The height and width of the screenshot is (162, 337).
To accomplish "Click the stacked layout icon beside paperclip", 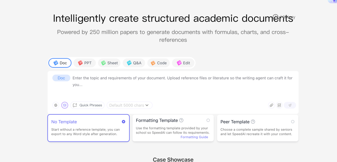I will [279, 105].
